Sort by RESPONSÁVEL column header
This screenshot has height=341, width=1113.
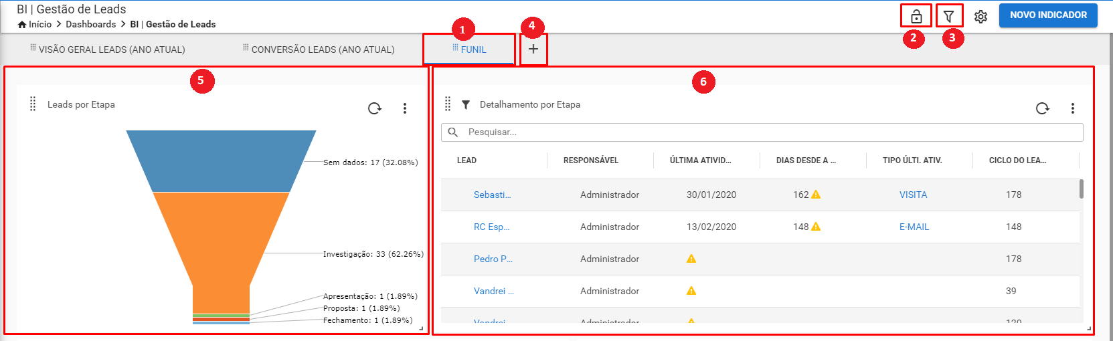click(x=591, y=160)
